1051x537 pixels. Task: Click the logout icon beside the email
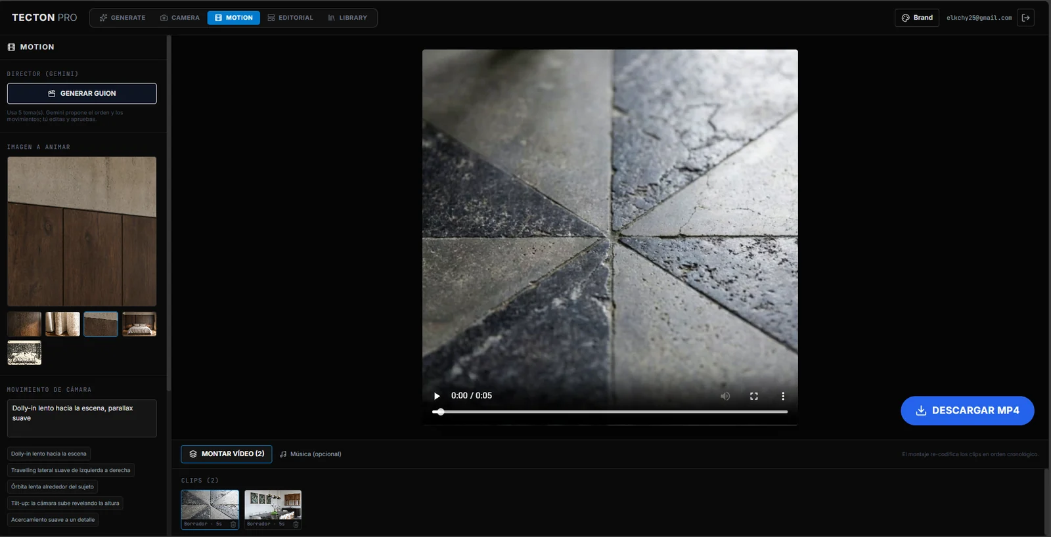point(1025,18)
